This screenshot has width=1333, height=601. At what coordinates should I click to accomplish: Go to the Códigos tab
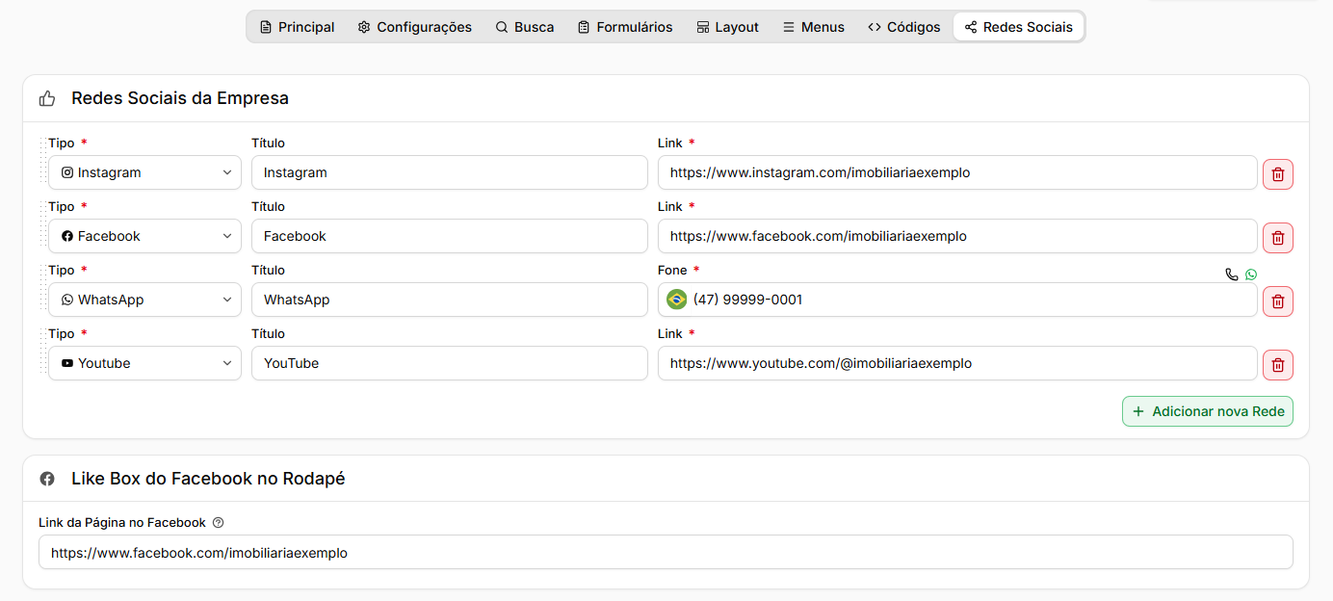[903, 27]
